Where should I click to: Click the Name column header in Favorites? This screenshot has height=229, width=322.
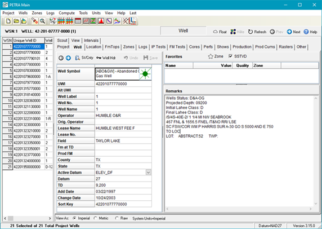178,65
